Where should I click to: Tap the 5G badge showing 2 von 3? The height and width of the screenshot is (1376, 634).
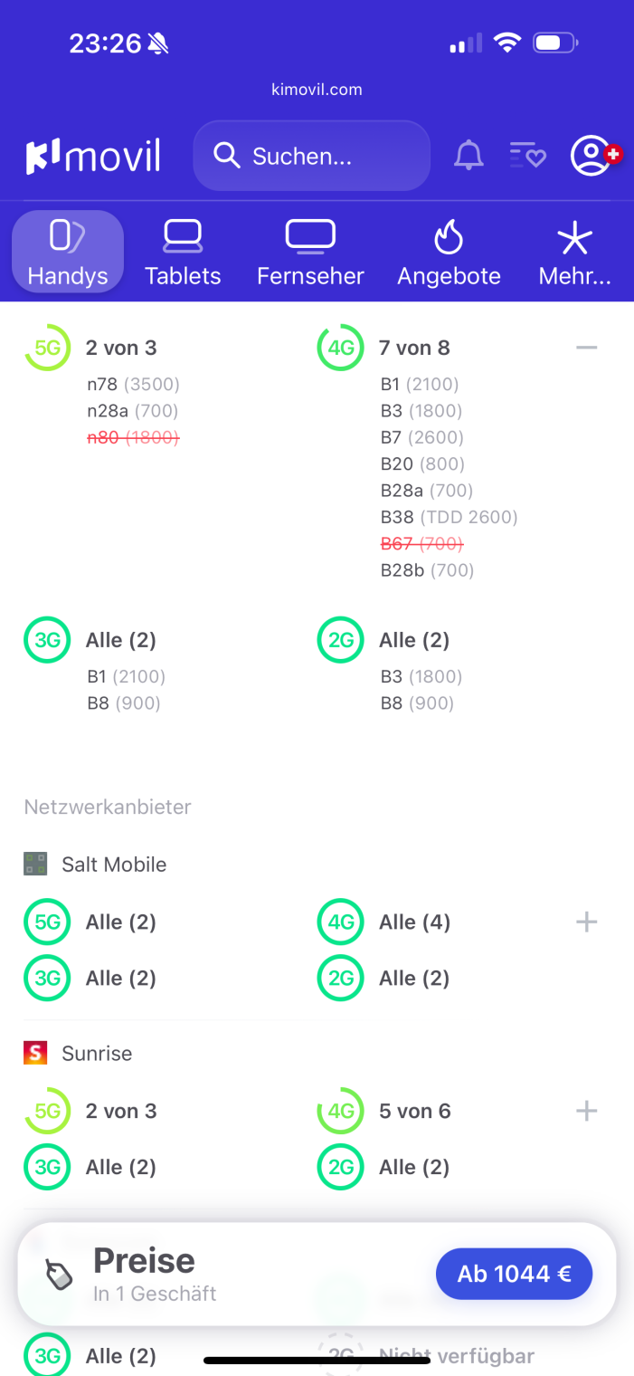pos(47,348)
